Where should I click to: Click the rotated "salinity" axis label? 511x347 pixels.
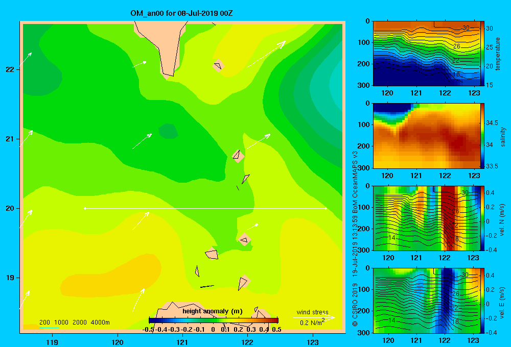pyautogui.click(x=503, y=137)
